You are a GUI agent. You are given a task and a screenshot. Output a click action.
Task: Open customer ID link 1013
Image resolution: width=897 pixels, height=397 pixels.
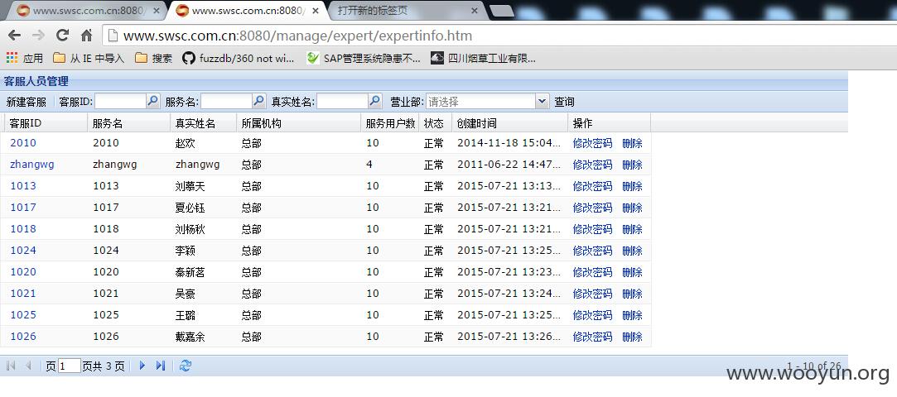pos(23,185)
